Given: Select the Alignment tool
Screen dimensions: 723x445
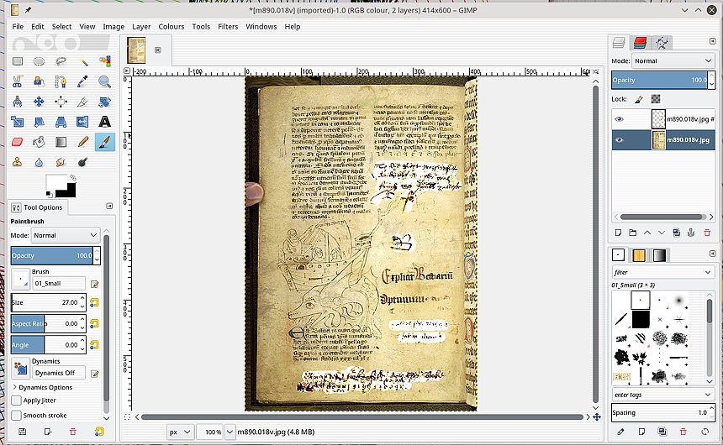Looking at the screenshot, I should point(61,102).
